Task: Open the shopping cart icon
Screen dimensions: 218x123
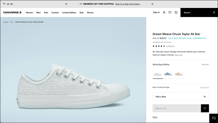Action: click(176, 13)
